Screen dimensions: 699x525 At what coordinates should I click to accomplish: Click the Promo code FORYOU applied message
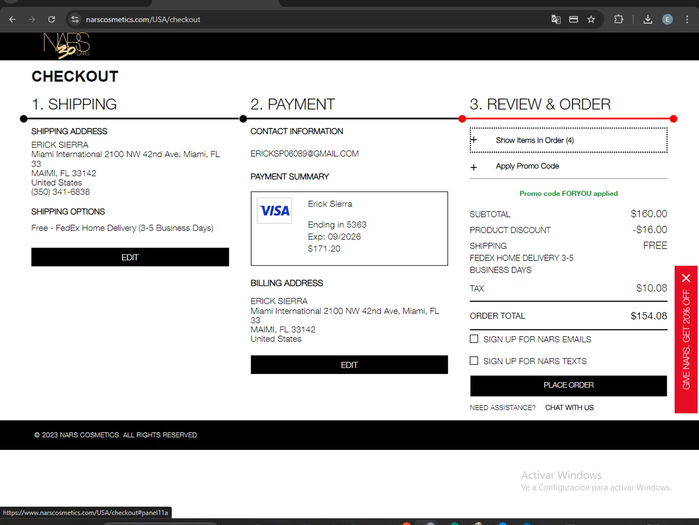(x=569, y=193)
